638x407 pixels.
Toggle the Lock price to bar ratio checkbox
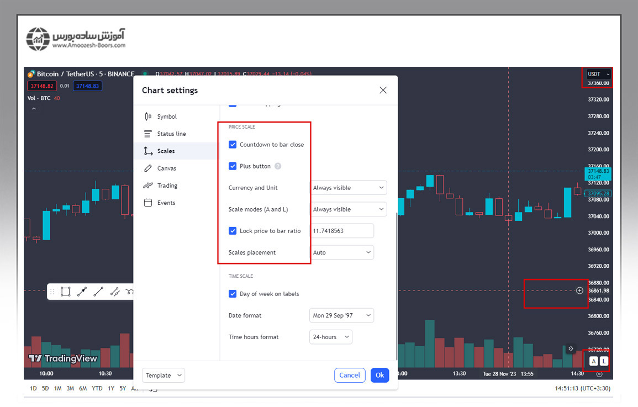[233, 231]
